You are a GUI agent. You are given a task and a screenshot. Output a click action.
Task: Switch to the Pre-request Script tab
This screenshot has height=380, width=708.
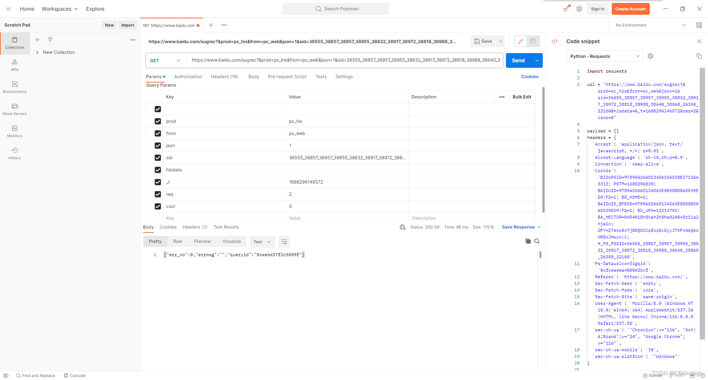[287, 77]
